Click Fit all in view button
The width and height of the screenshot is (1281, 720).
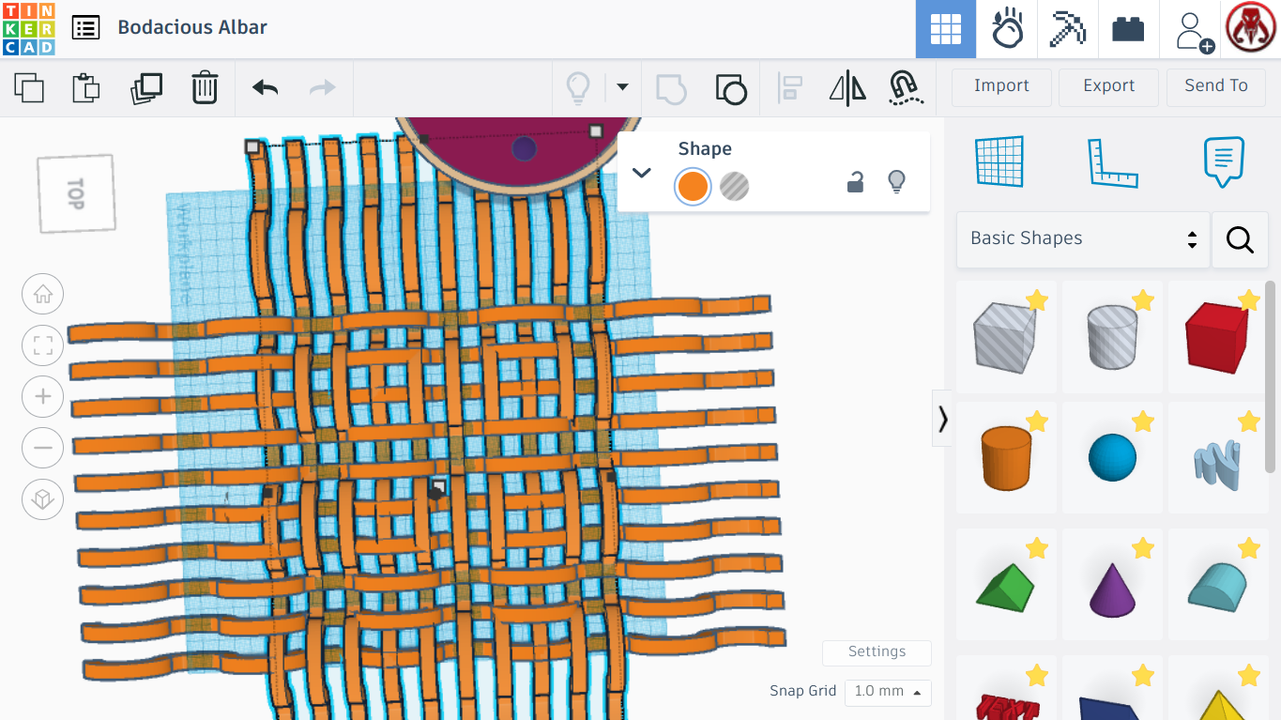[x=42, y=345]
